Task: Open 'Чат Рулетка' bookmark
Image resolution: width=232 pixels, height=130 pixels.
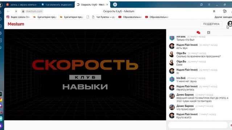Action: 104,17
